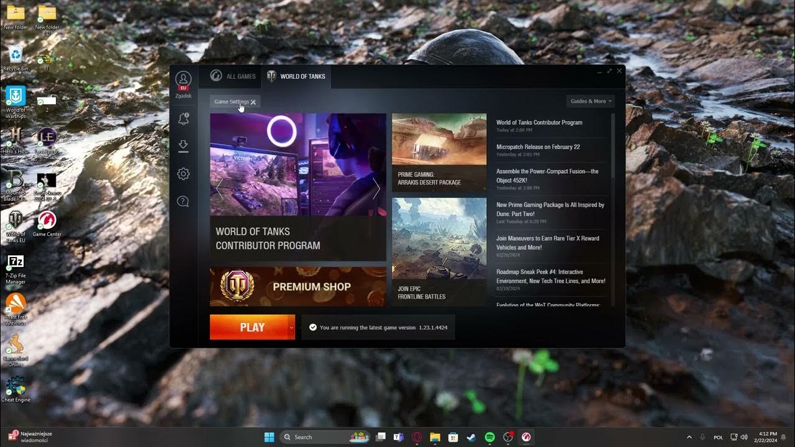Show hidden system tray icons chevron

pos(689,437)
